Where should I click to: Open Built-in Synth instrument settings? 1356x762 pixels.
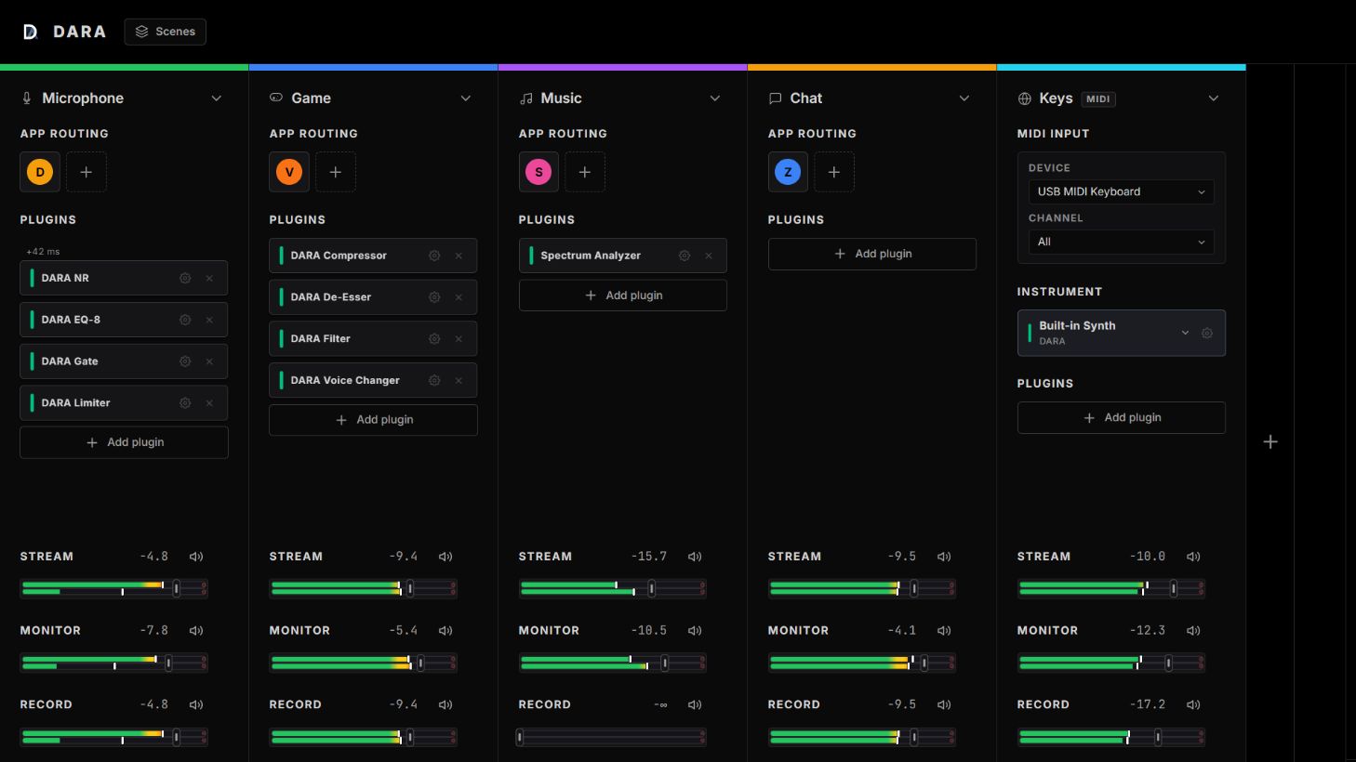[x=1207, y=333]
